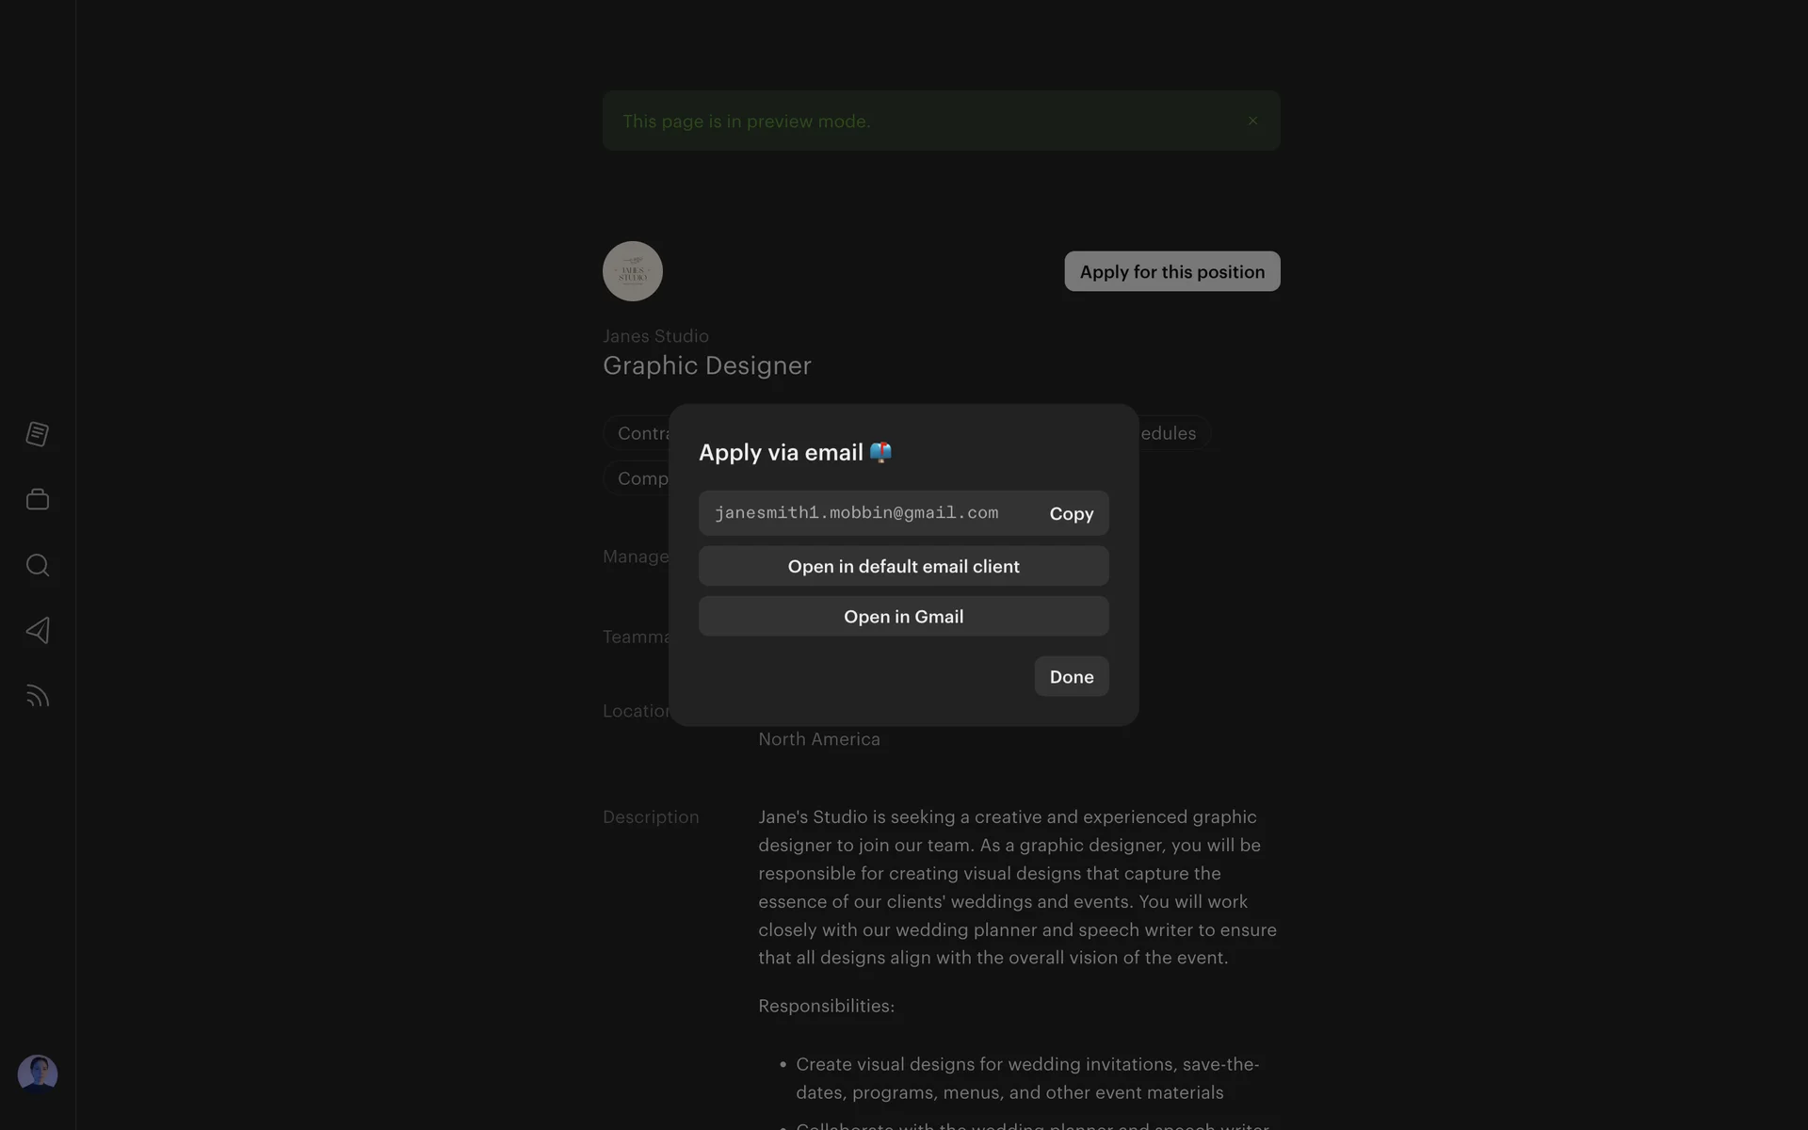Click the Contract tag pill

tap(640, 433)
